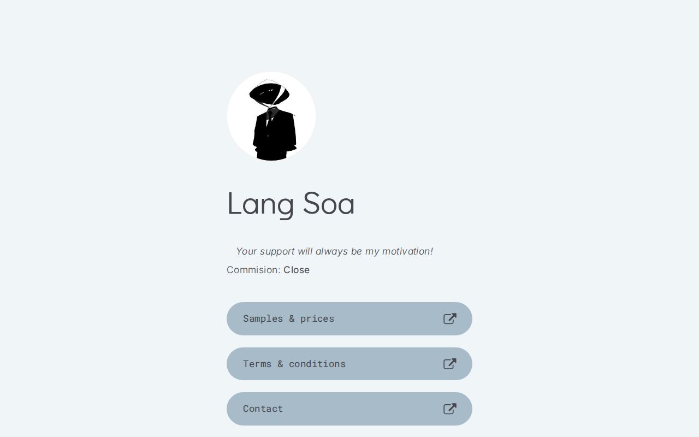699x437 pixels.
Task: Click the "Terms & conditions" text label
Action: (294, 364)
